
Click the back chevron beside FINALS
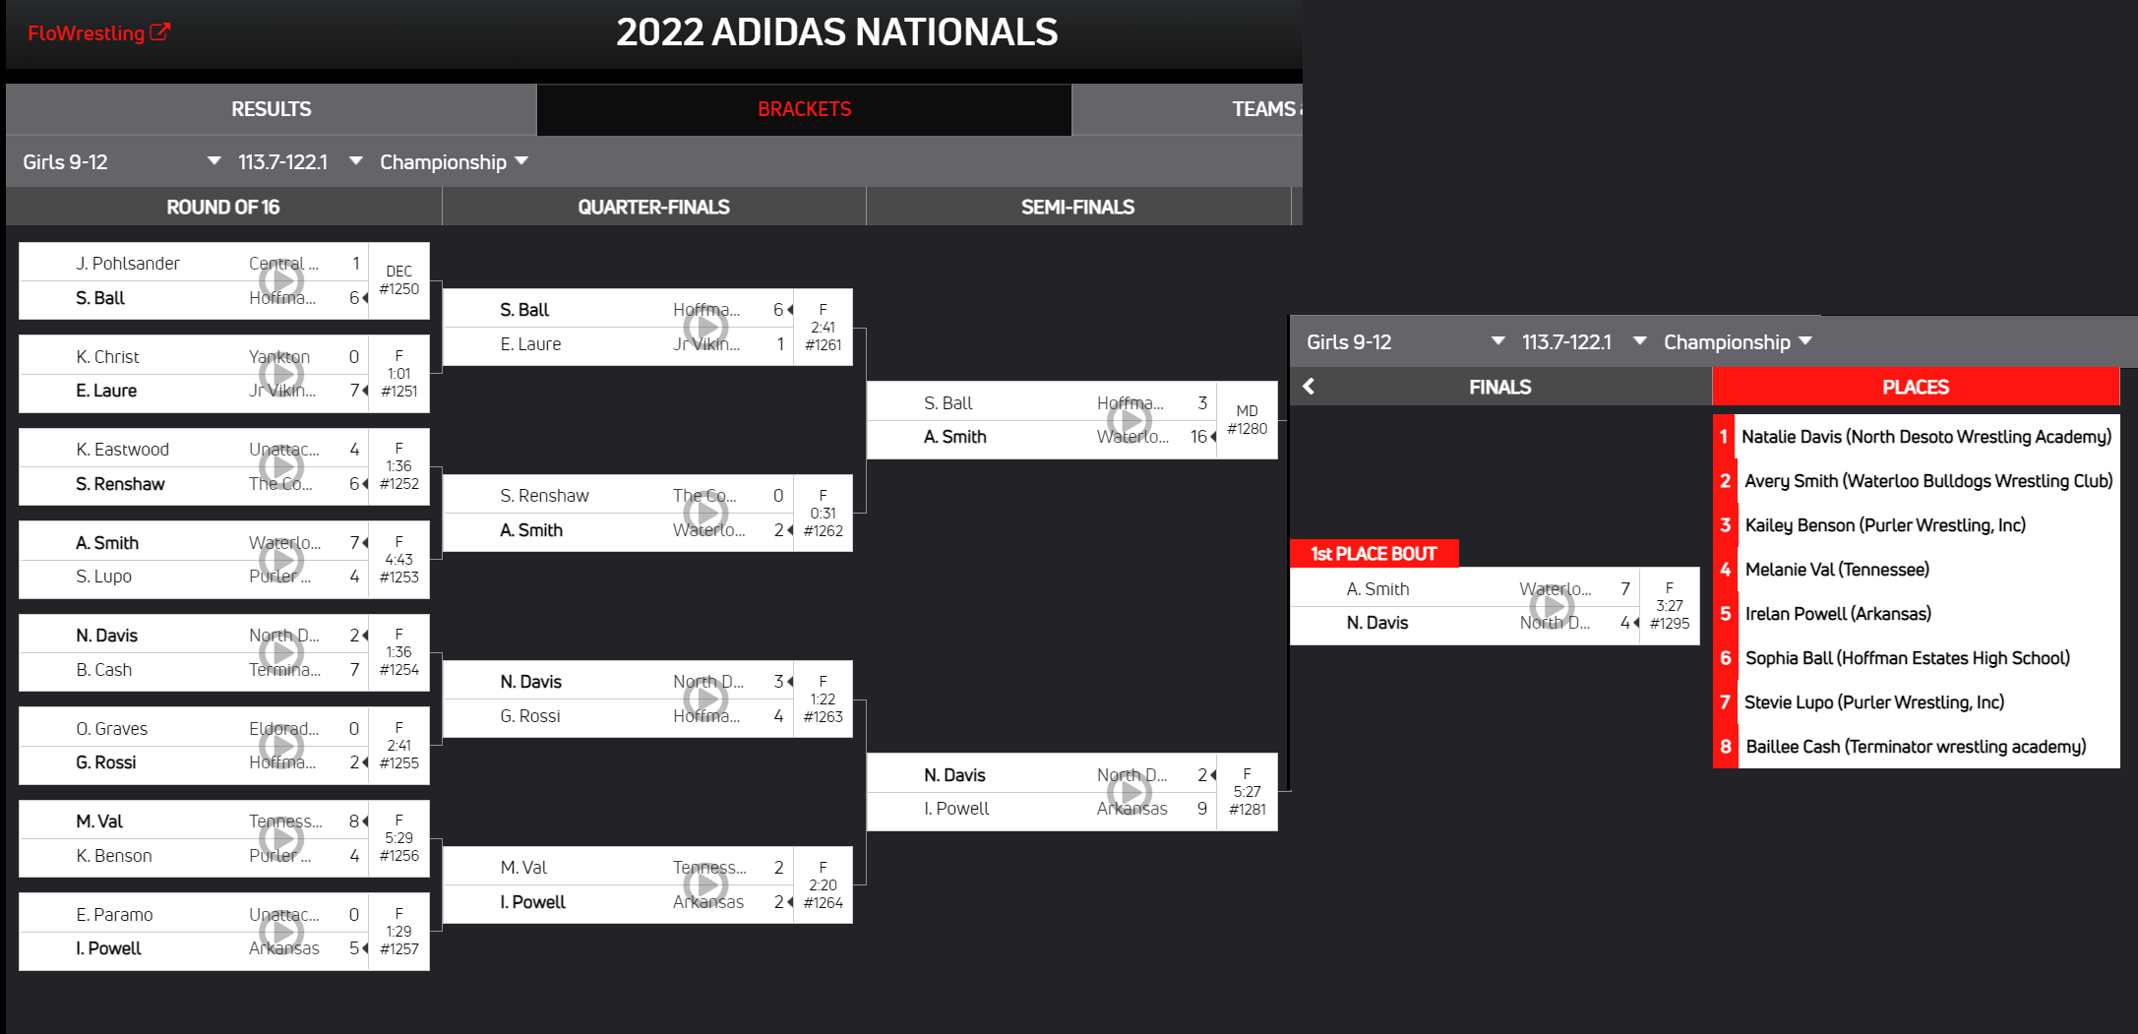[x=1309, y=387]
